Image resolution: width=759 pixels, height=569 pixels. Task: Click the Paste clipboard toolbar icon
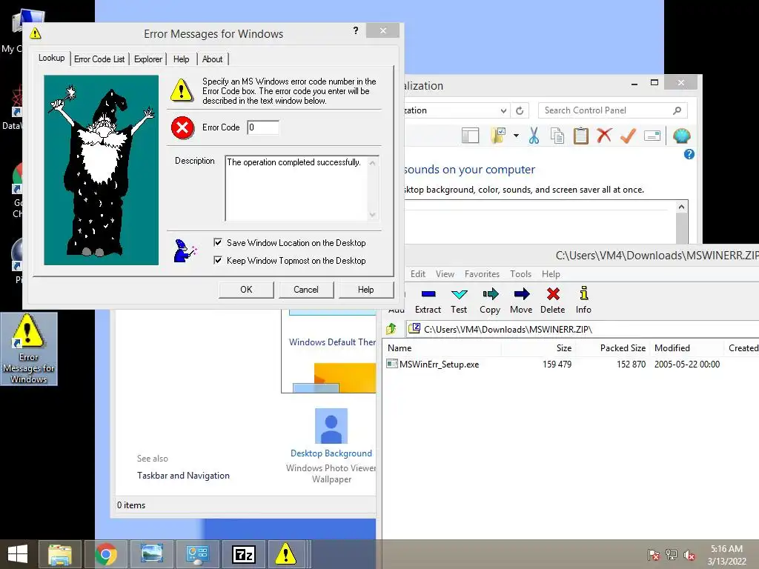click(581, 136)
